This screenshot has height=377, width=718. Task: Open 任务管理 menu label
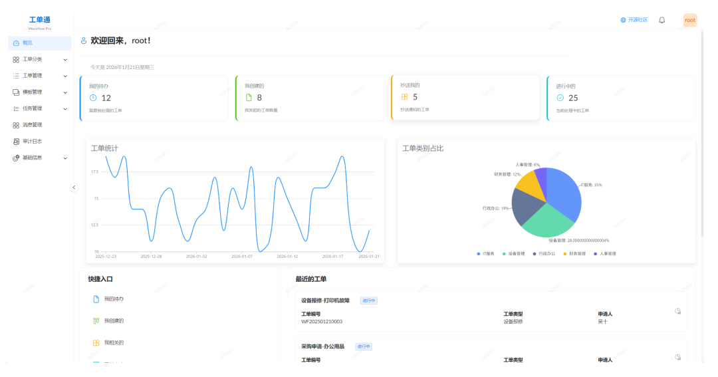pos(33,109)
